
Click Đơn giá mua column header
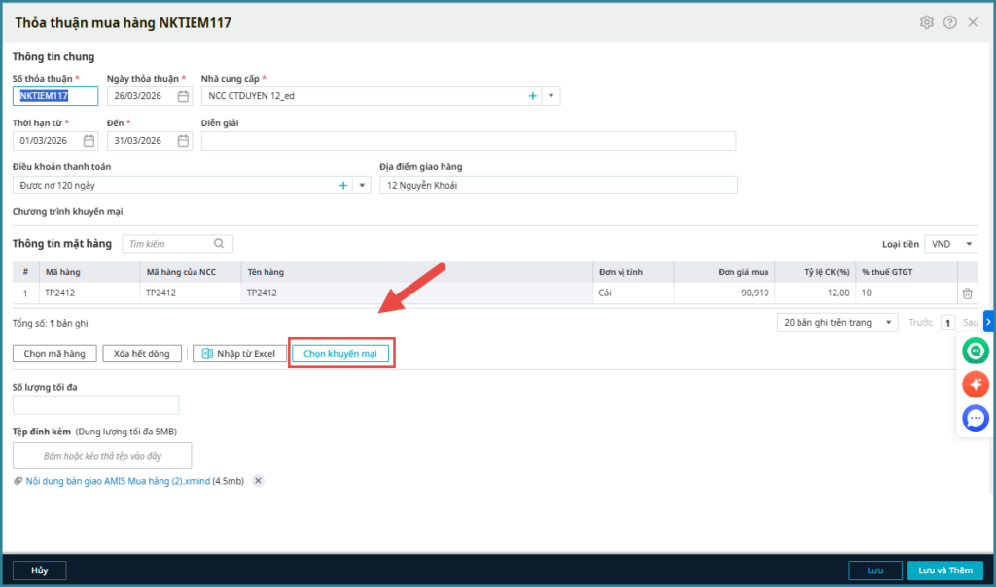click(724, 272)
